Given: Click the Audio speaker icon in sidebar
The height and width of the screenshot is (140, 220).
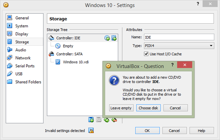Looking at the screenshot, I should (x=10, y=50).
